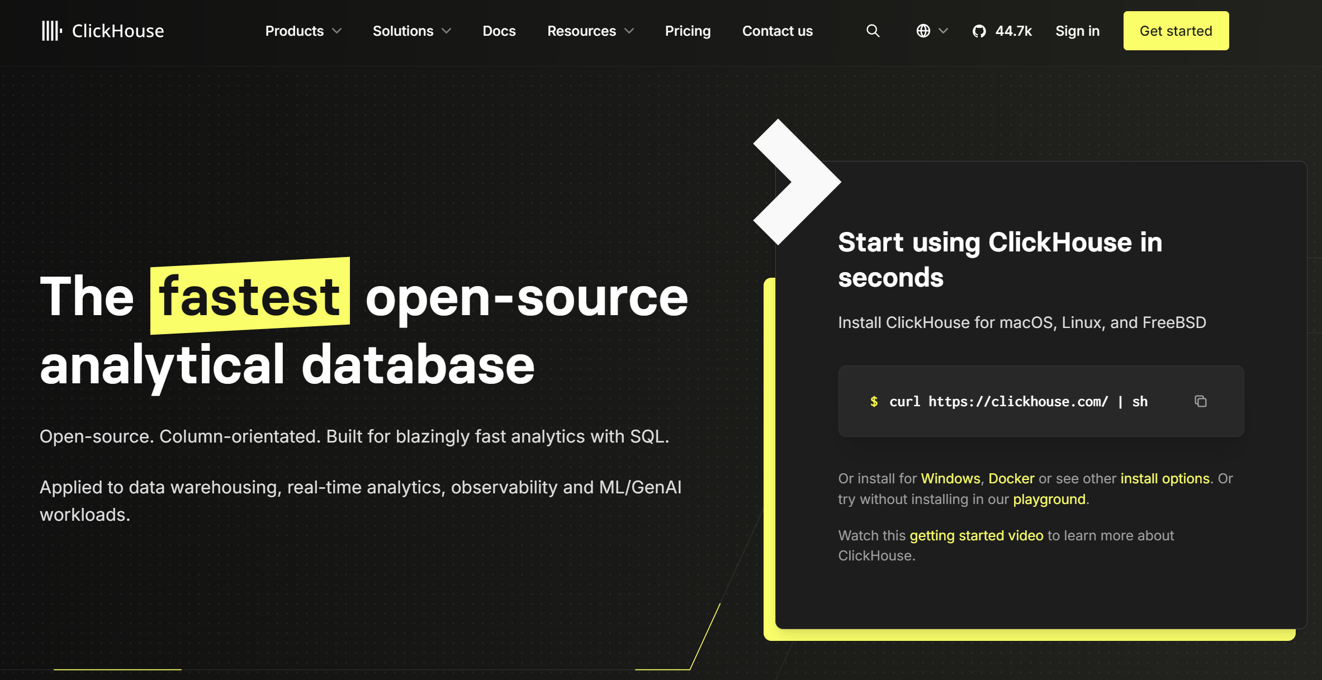This screenshot has width=1322, height=680.
Task: Select the curl https://clickhouse.com/ | sh command text
Action: [x=1018, y=401]
